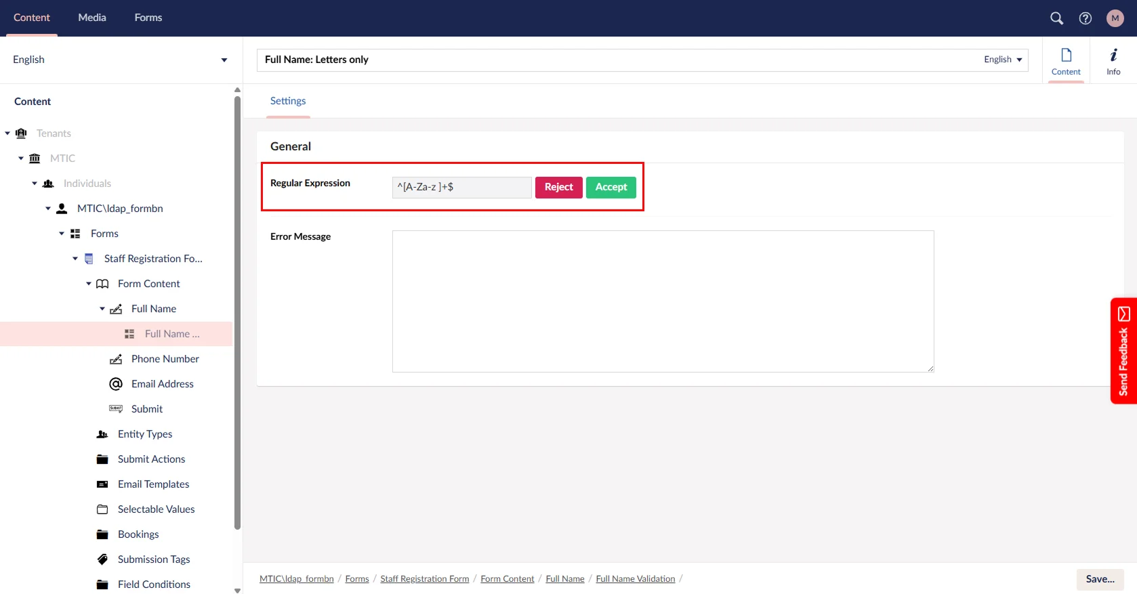Screen dimensions: 1137x594
Task: Click inside the Error Message text area
Action: click(x=663, y=301)
